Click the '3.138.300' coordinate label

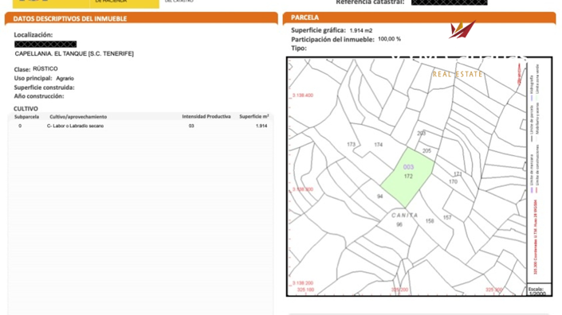pos(303,189)
